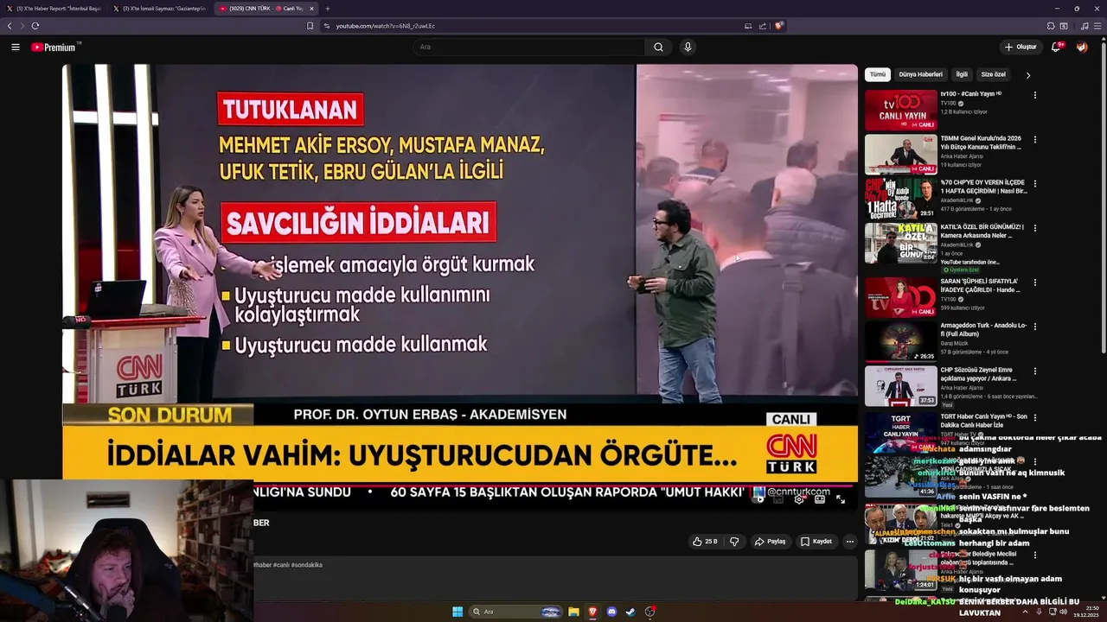The height and width of the screenshot is (622, 1107).
Task: Open TGRT Haber Canlı Yayın video title
Action: 983,421
